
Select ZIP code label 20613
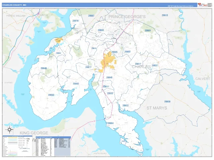[165, 15]
